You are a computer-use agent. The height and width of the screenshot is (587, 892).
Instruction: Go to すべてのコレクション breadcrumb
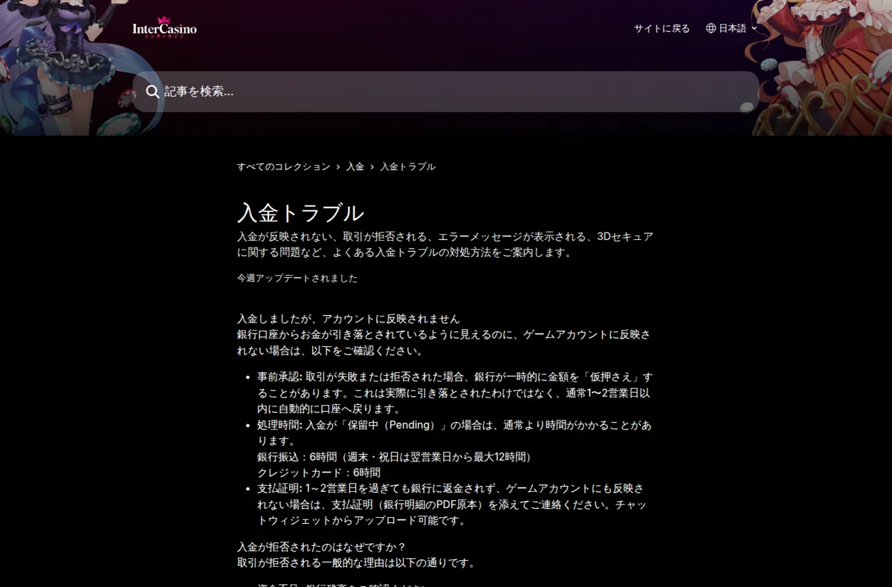(283, 166)
